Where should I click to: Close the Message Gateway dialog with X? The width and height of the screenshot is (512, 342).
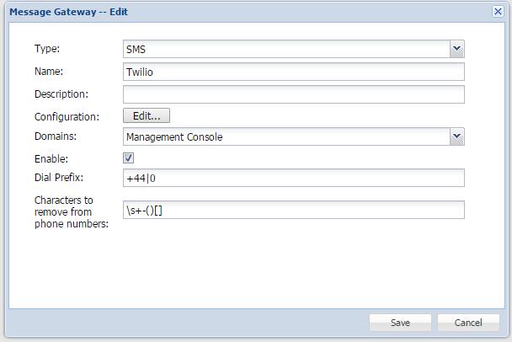[x=498, y=13]
